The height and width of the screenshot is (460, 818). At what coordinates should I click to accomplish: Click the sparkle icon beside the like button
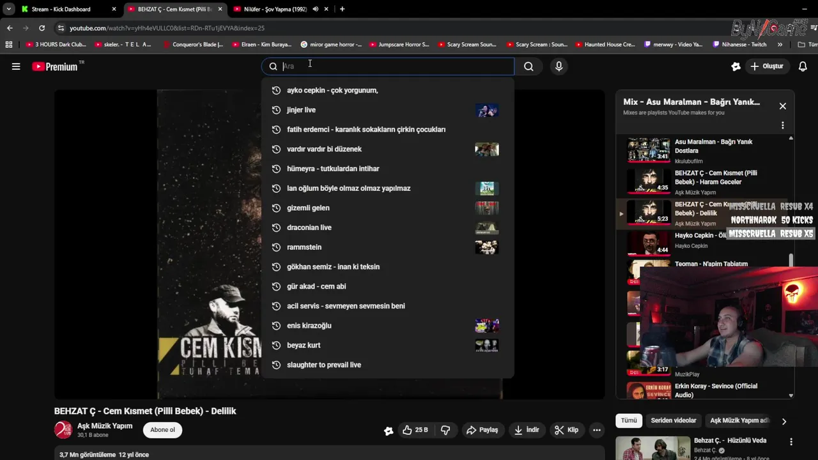tap(389, 431)
